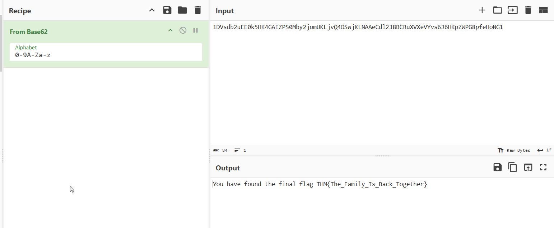The height and width of the screenshot is (228, 554).
Task: Reset the pane layout
Action: click(543, 10)
